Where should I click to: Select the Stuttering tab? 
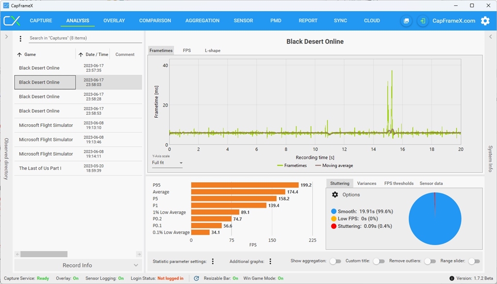[x=340, y=183]
